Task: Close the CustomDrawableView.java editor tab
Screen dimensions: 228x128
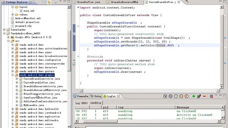Action: pos(179,2)
